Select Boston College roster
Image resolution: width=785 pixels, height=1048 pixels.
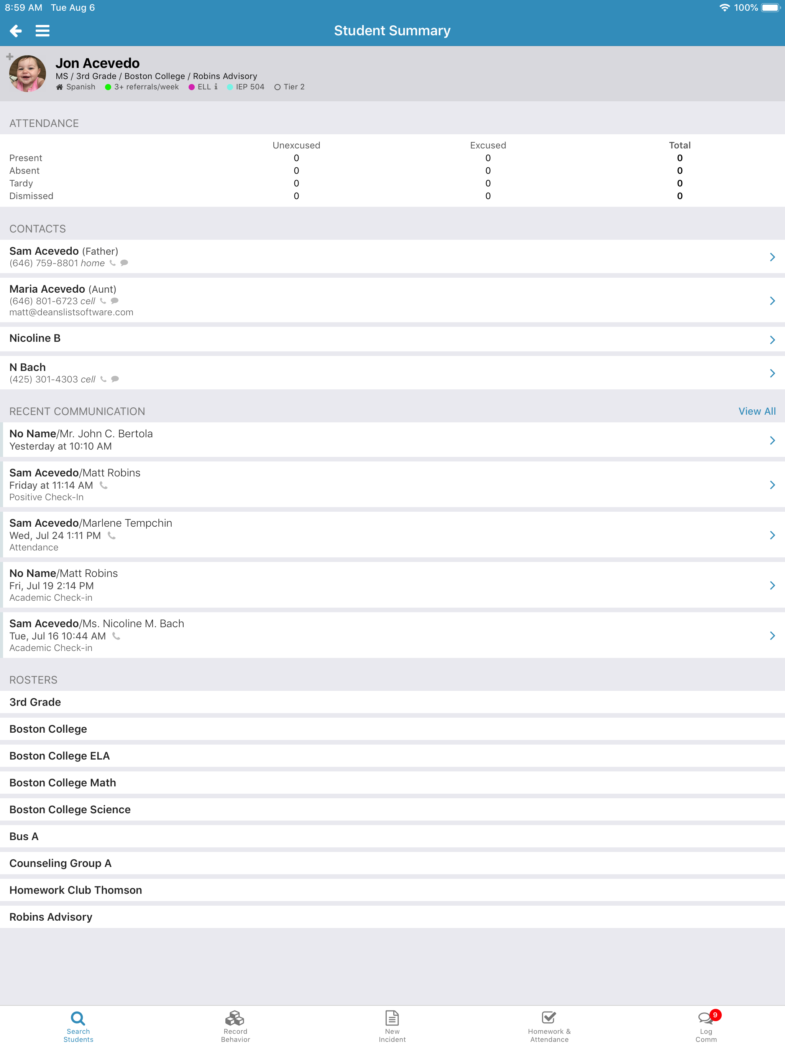pyautogui.click(x=392, y=729)
